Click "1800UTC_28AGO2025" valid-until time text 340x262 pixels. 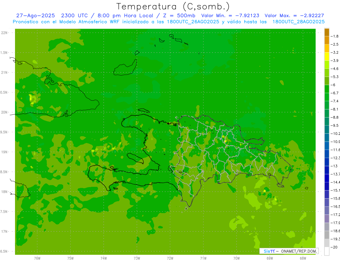[298, 21]
